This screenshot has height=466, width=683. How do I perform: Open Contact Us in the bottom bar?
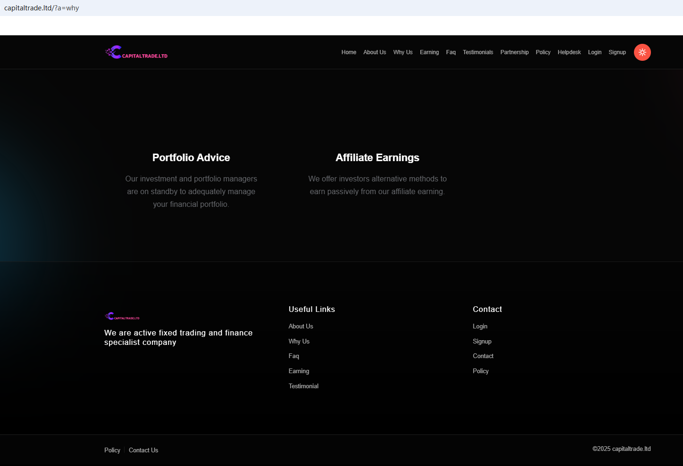point(143,450)
